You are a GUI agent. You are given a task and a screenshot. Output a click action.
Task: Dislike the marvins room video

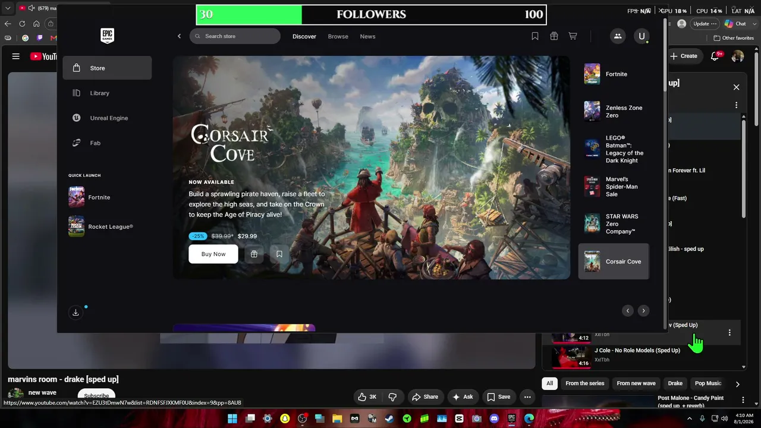tap(392, 396)
